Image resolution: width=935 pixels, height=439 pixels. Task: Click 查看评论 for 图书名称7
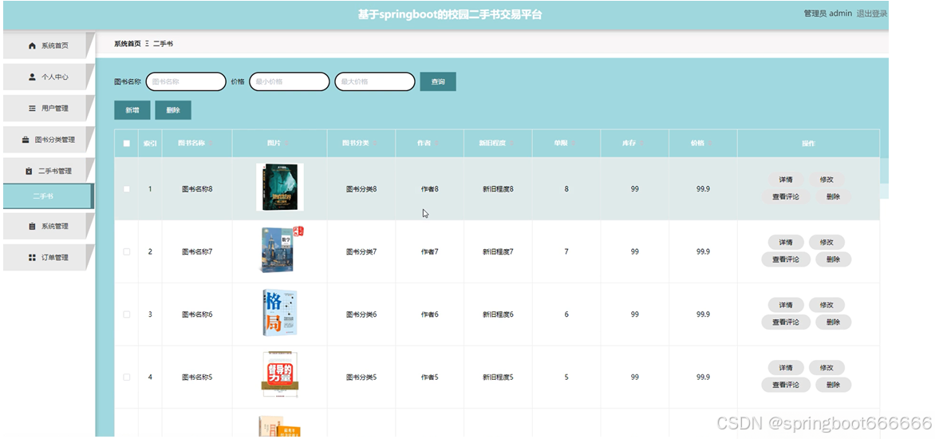tap(786, 259)
